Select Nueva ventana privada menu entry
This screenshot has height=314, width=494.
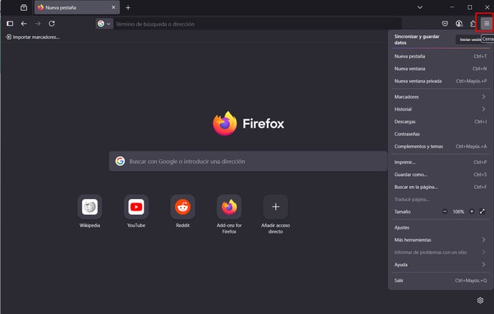point(440,81)
